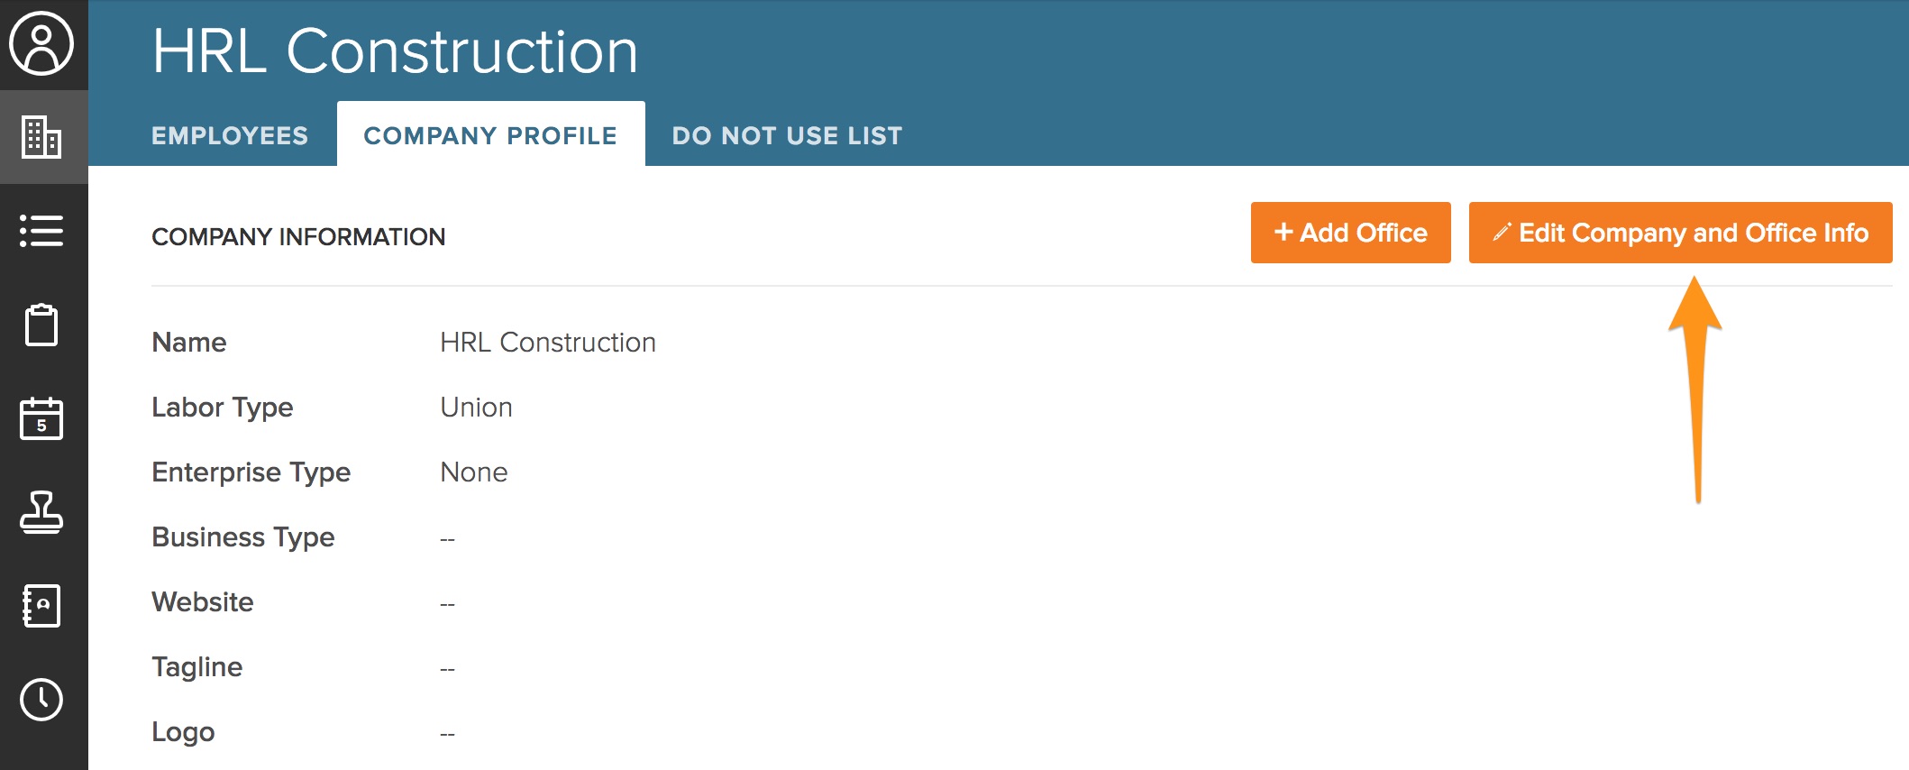Open the calendar icon in sidebar
Image resolution: width=1909 pixels, height=770 pixels.
point(41,418)
